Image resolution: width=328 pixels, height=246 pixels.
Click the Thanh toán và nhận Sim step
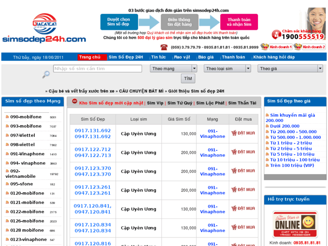(x=239, y=22)
